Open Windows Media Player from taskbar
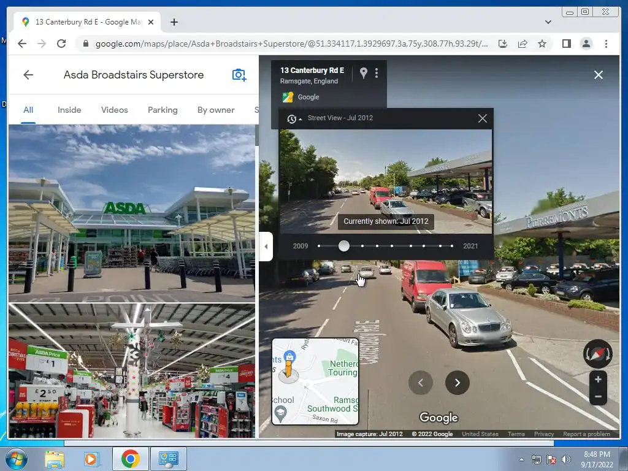The height and width of the screenshot is (471, 628). tap(91, 459)
